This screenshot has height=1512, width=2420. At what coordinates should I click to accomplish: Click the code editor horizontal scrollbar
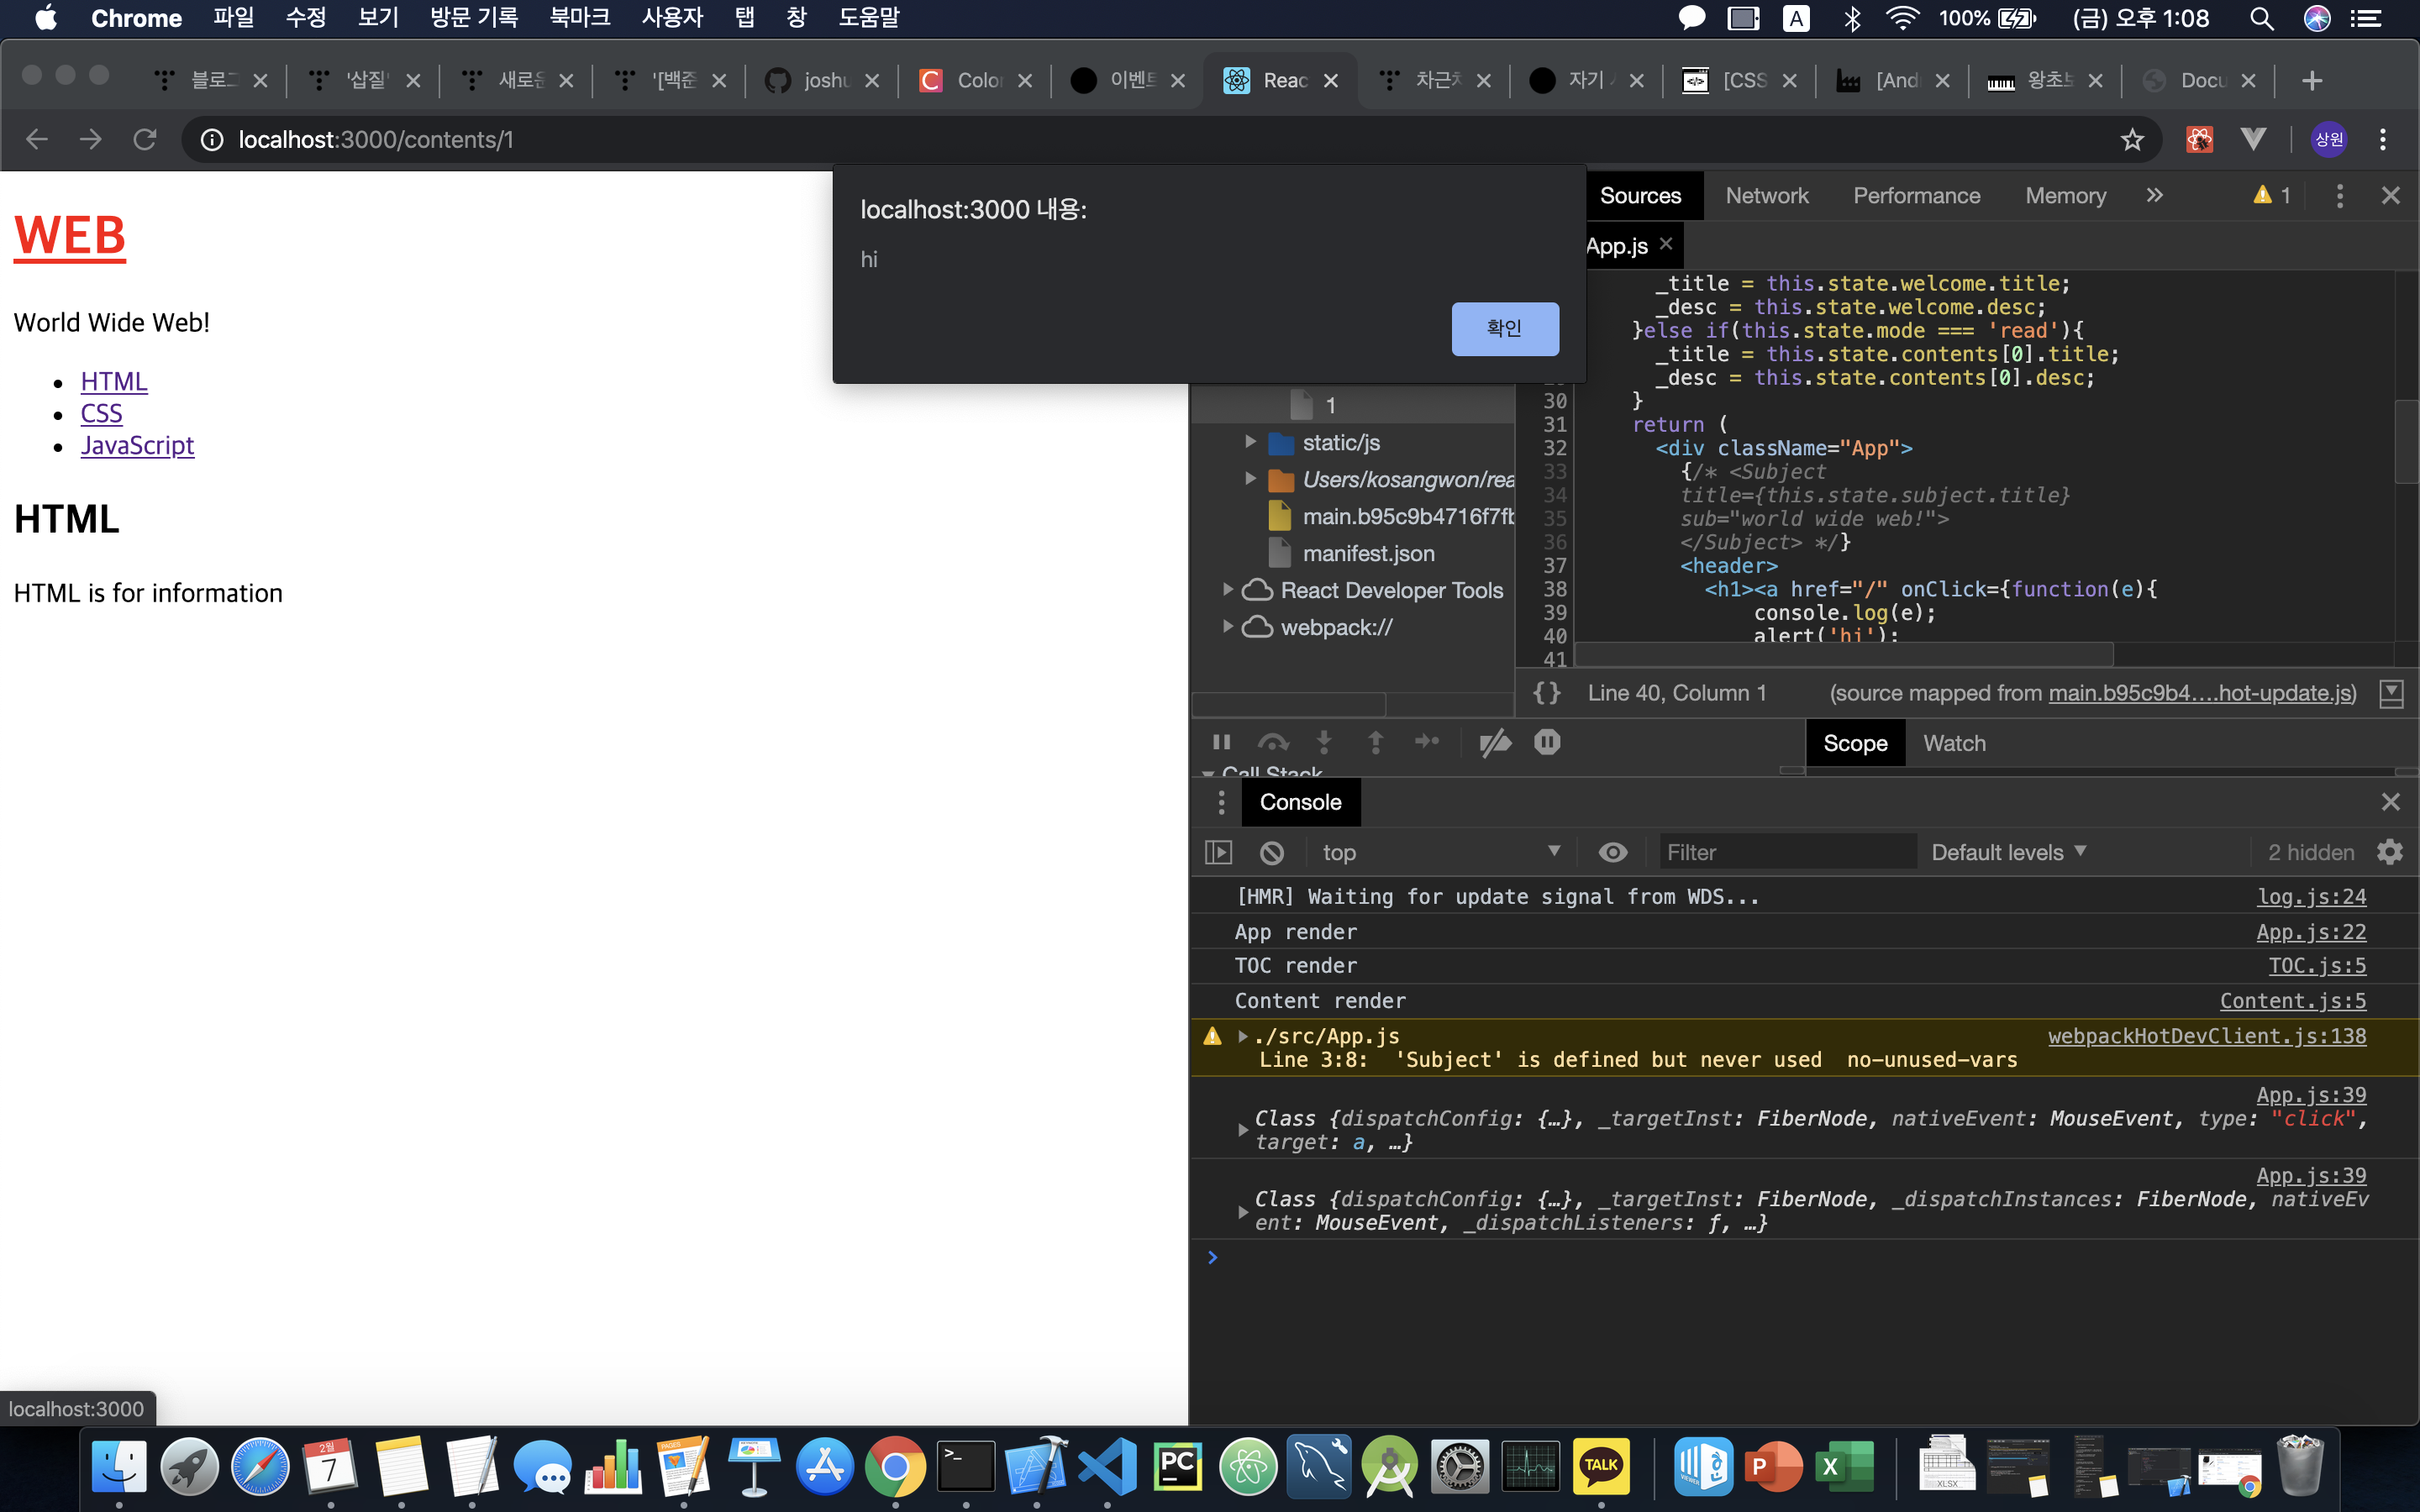tap(1844, 655)
